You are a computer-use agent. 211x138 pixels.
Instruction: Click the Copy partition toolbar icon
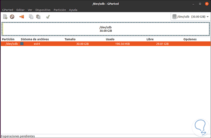[x=31, y=17]
